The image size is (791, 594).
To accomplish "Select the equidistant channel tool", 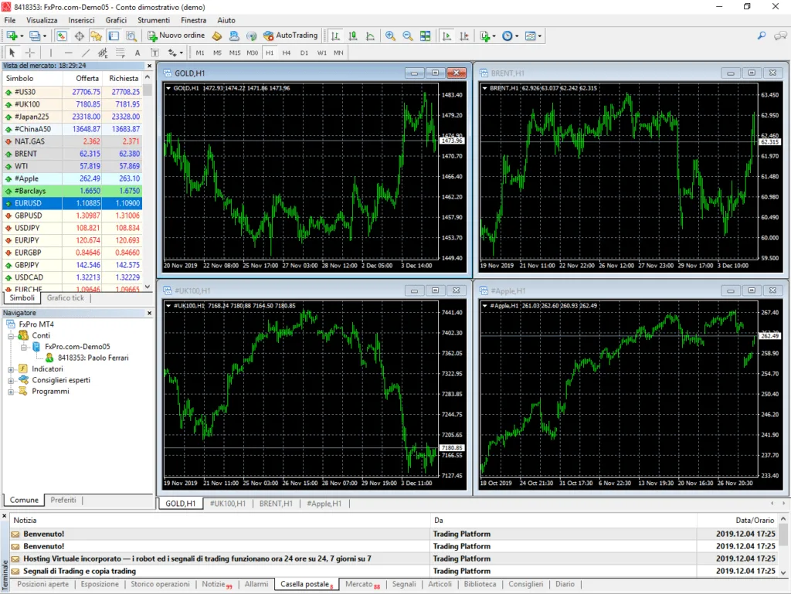I will click(x=103, y=53).
